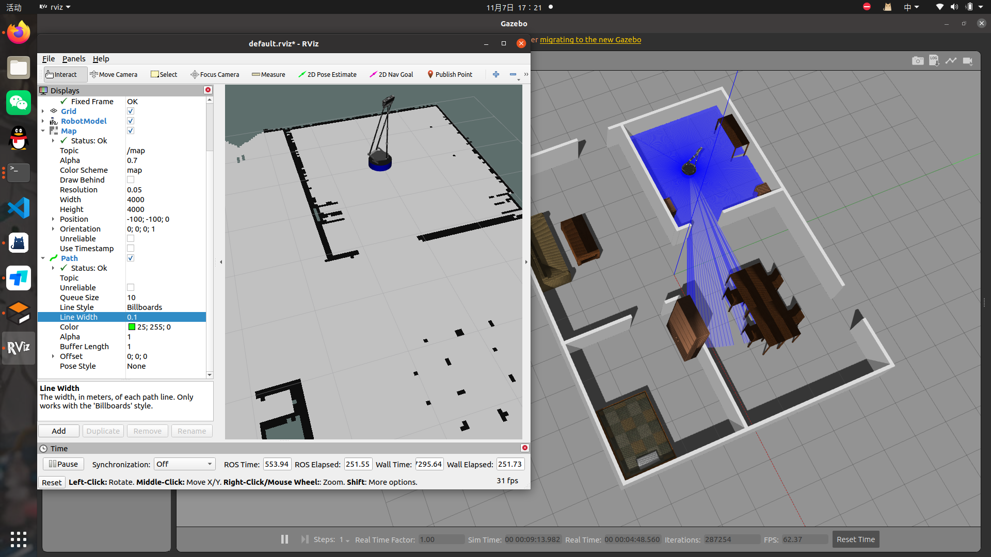Enable the Draw Behind checkbox

pos(131,179)
